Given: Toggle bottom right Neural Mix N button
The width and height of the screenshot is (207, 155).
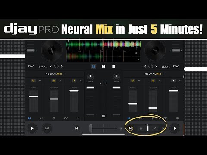Looking at the screenshot, I should click(130, 128).
